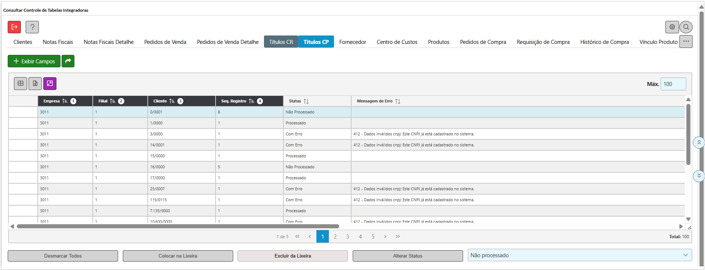Click horizontal scroll right arrow
705x270 pixels.
[681, 226]
